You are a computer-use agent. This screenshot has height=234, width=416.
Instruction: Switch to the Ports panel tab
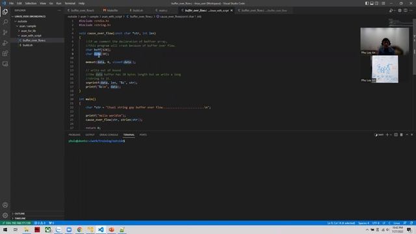pos(143,135)
